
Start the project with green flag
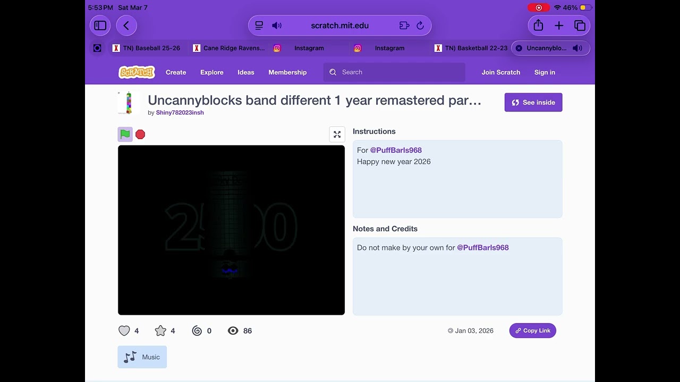coord(125,134)
